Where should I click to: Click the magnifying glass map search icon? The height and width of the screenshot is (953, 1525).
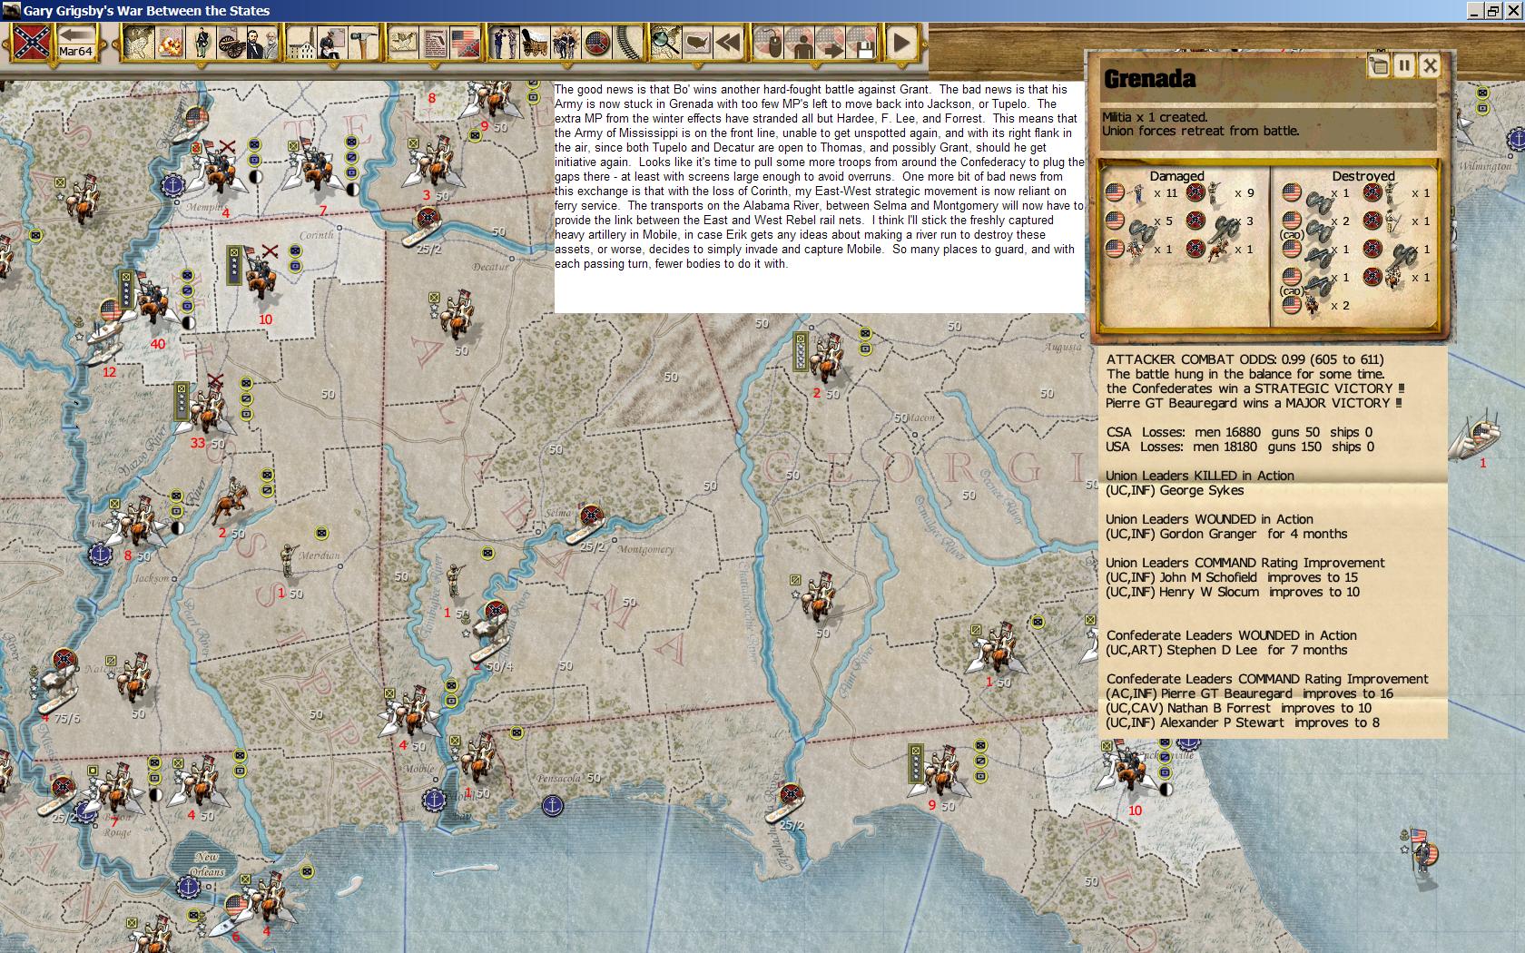[665, 43]
